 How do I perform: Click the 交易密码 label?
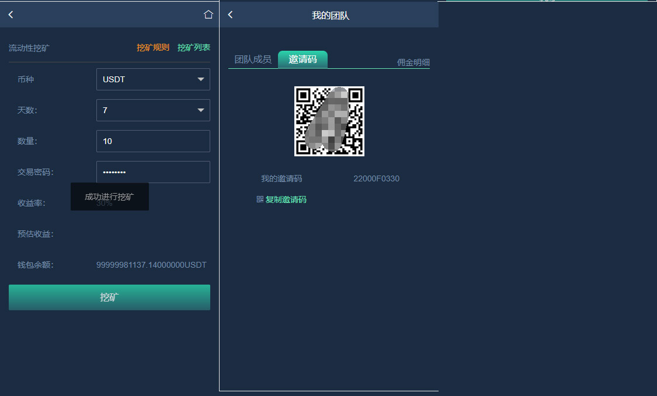click(36, 172)
